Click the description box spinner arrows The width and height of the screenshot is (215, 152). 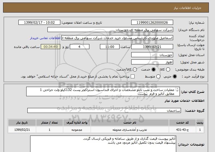point(177,90)
